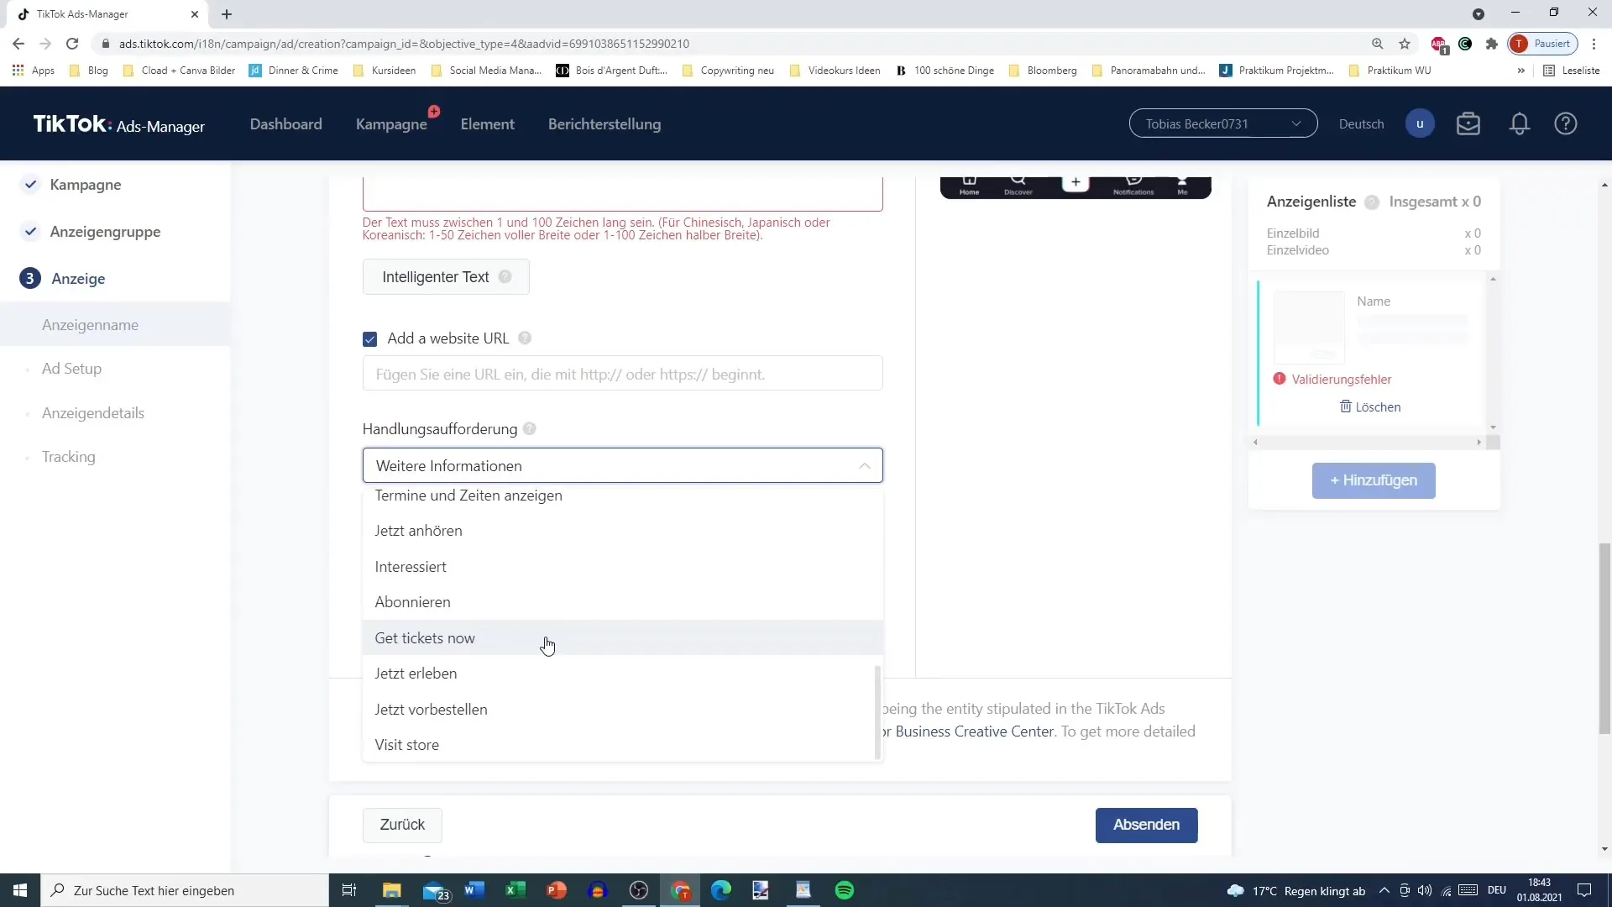Select 'Termine und Zeiten anzeigen' option
This screenshot has width=1612, height=907.
click(622, 495)
